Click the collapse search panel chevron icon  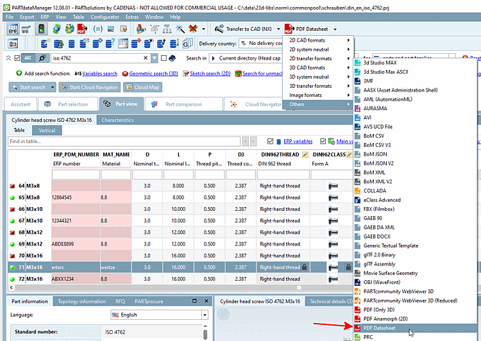pos(8,58)
